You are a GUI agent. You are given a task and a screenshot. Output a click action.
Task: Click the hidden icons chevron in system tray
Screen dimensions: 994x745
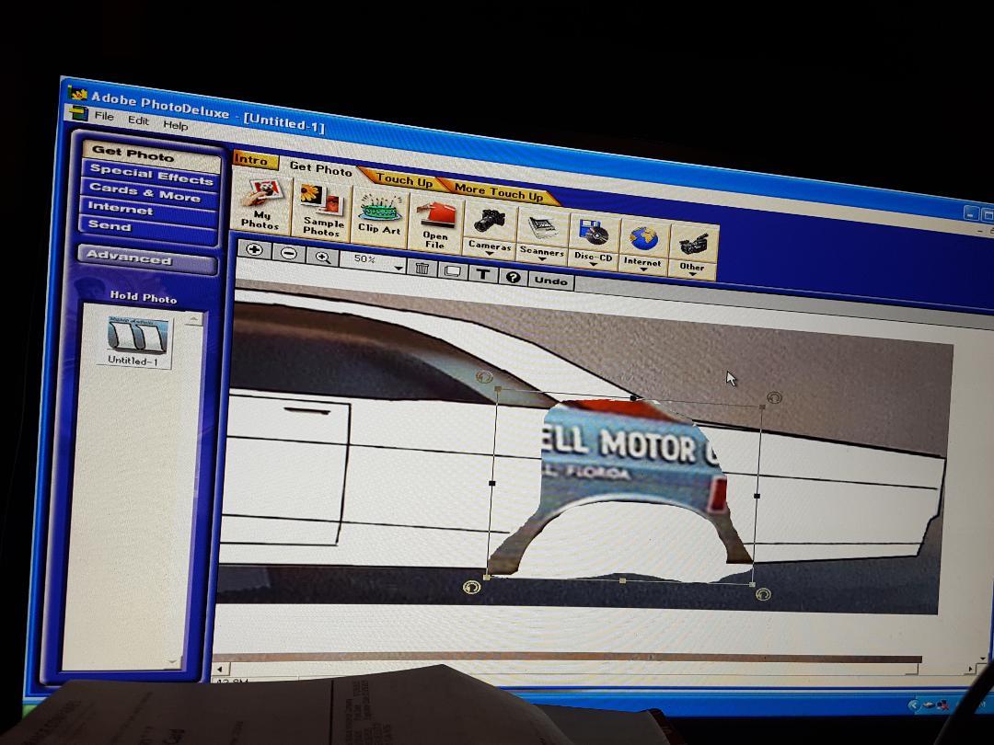tap(914, 705)
